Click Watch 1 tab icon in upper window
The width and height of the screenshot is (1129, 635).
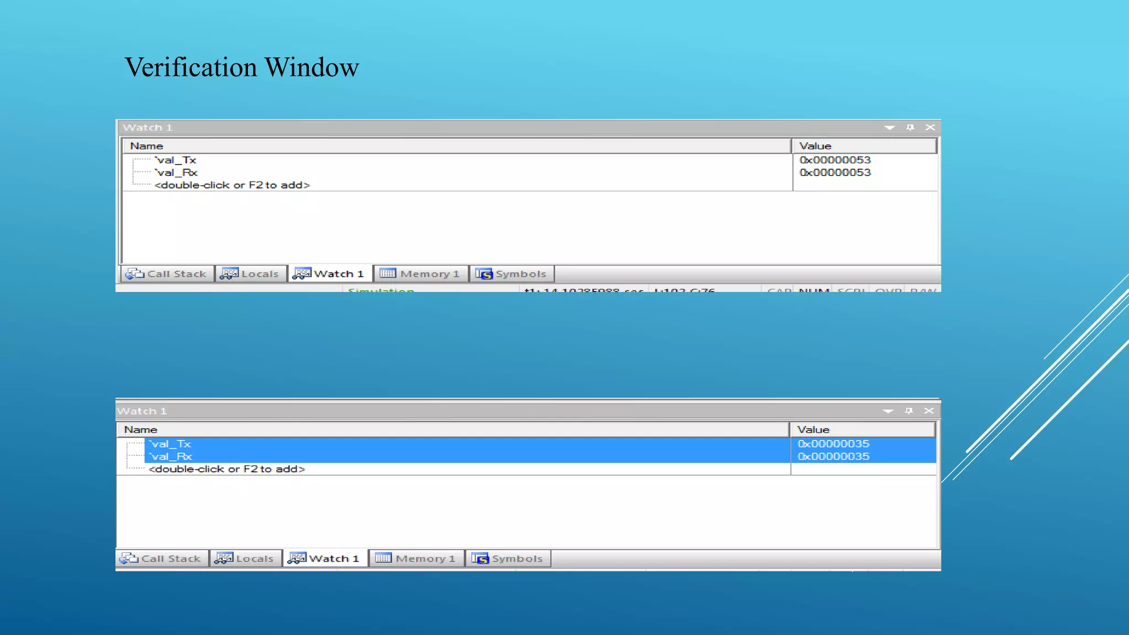click(x=302, y=274)
